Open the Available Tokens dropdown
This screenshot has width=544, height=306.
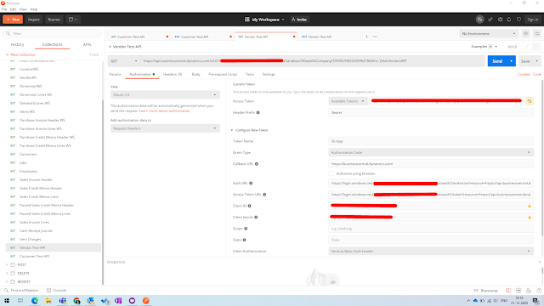point(348,101)
